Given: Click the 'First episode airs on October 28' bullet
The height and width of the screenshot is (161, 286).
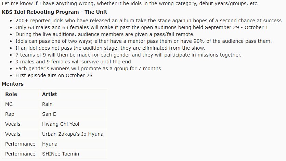Looking at the screenshot, I should tap(54, 75).
